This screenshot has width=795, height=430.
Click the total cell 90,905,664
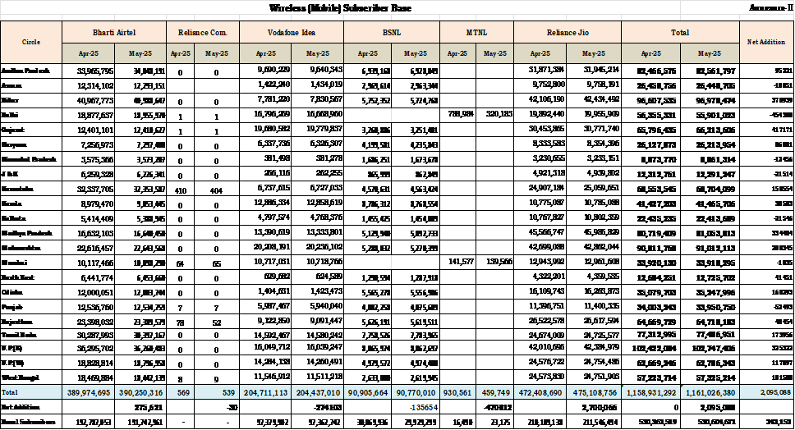(x=368, y=392)
